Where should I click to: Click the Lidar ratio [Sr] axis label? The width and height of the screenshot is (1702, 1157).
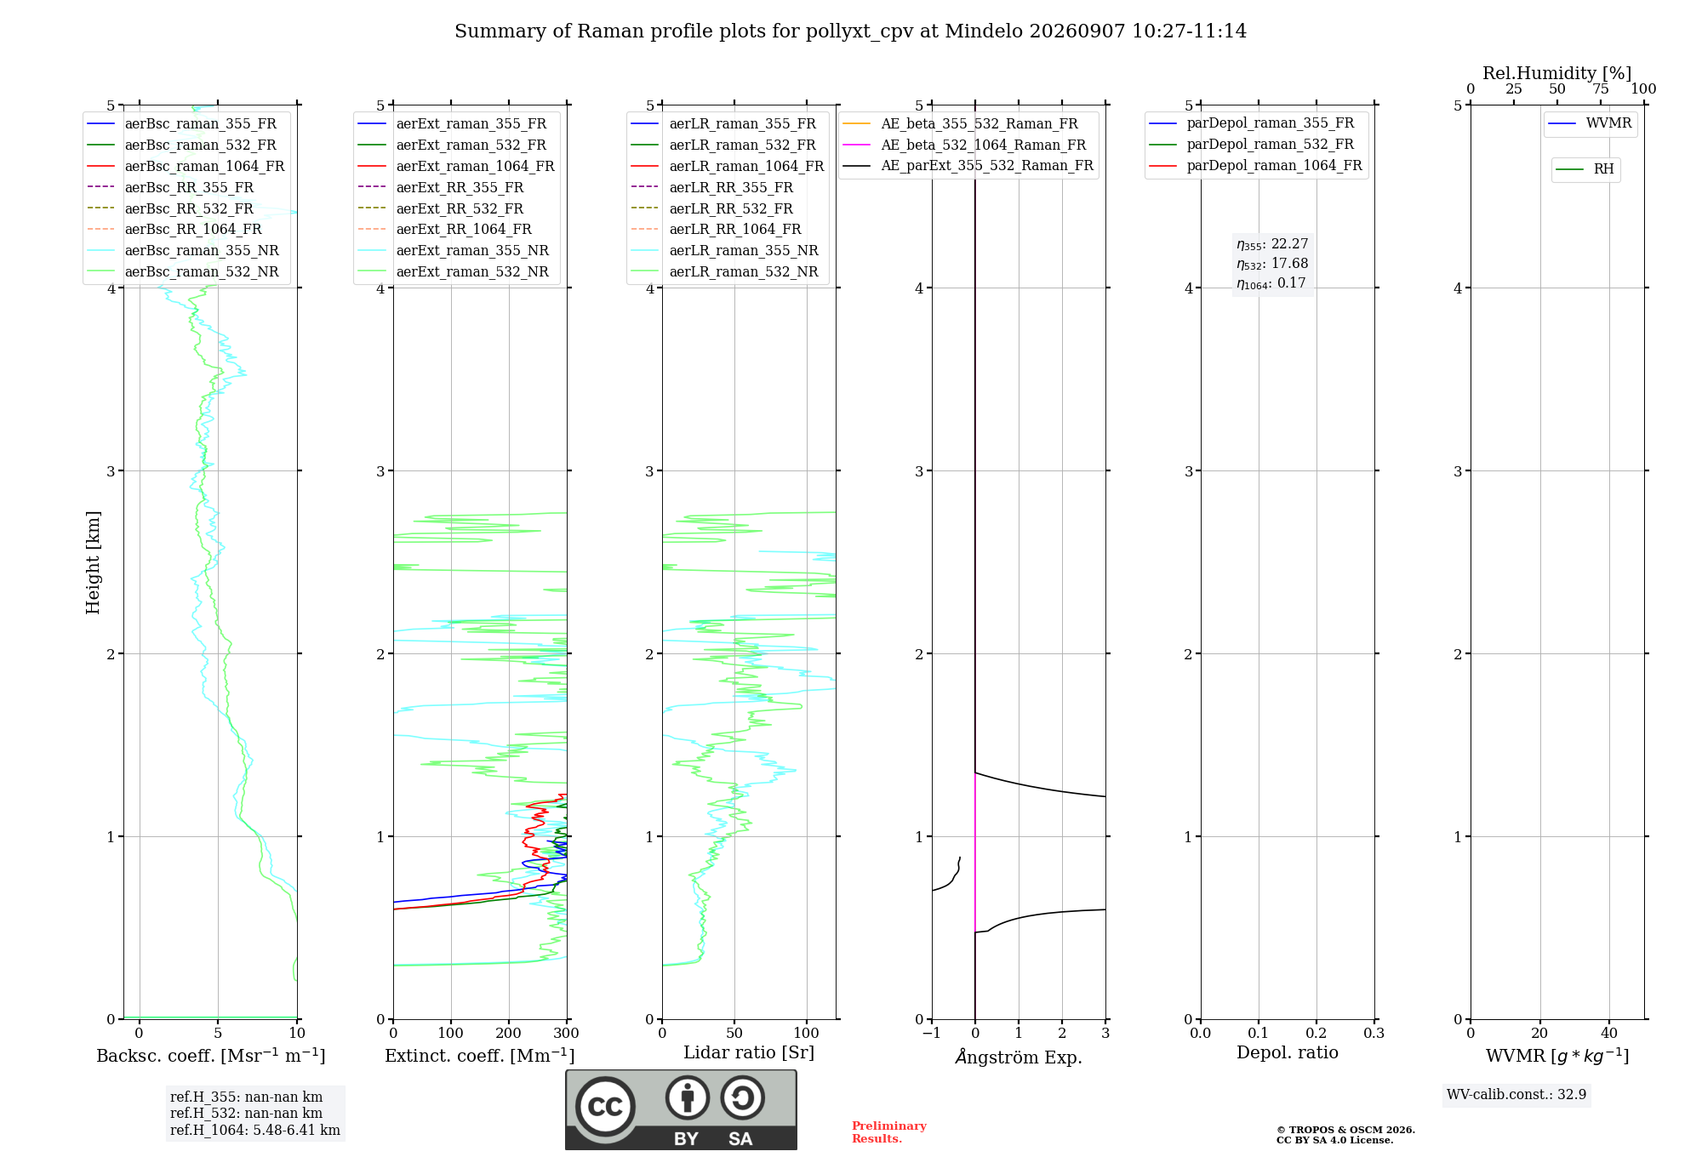pyautogui.click(x=749, y=1053)
